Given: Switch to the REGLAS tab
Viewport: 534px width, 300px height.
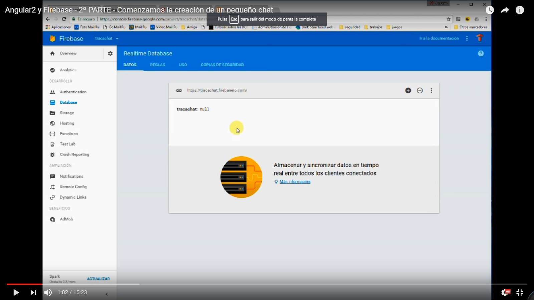Looking at the screenshot, I should [158, 65].
